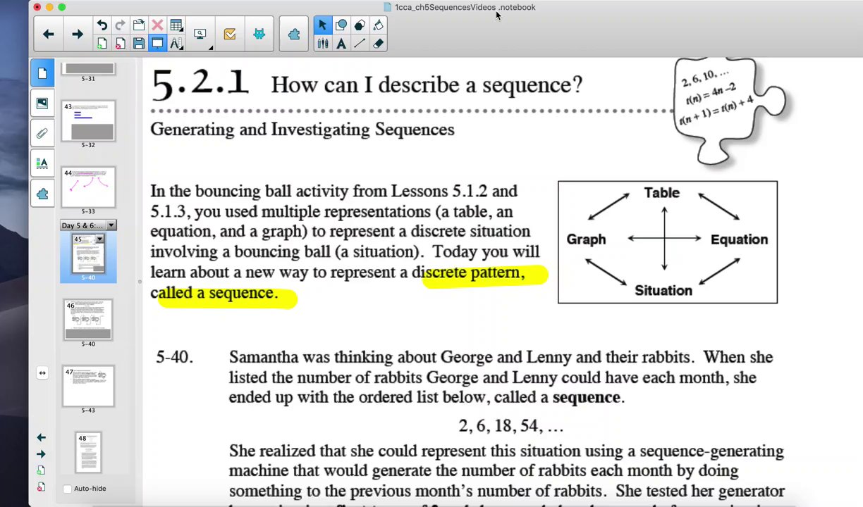Click the move sidebar double-arrow button
The height and width of the screenshot is (507, 863).
[x=42, y=373]
